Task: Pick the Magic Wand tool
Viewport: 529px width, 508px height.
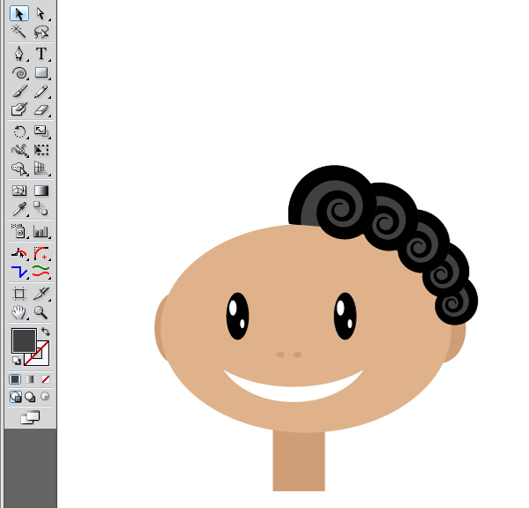Action: pos(19,32)
